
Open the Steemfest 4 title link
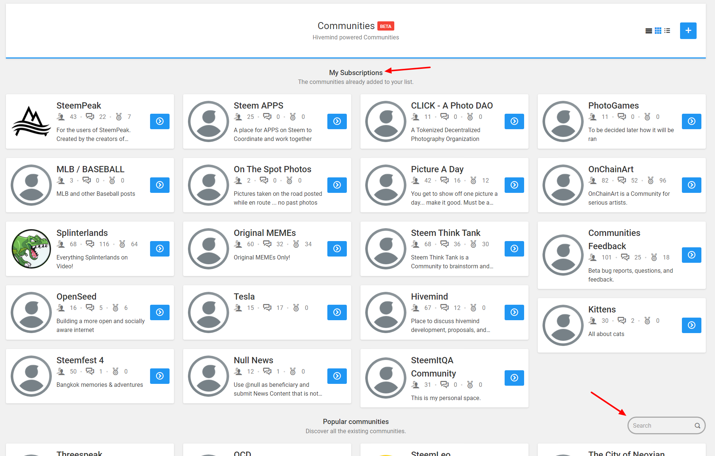point(80,360)
